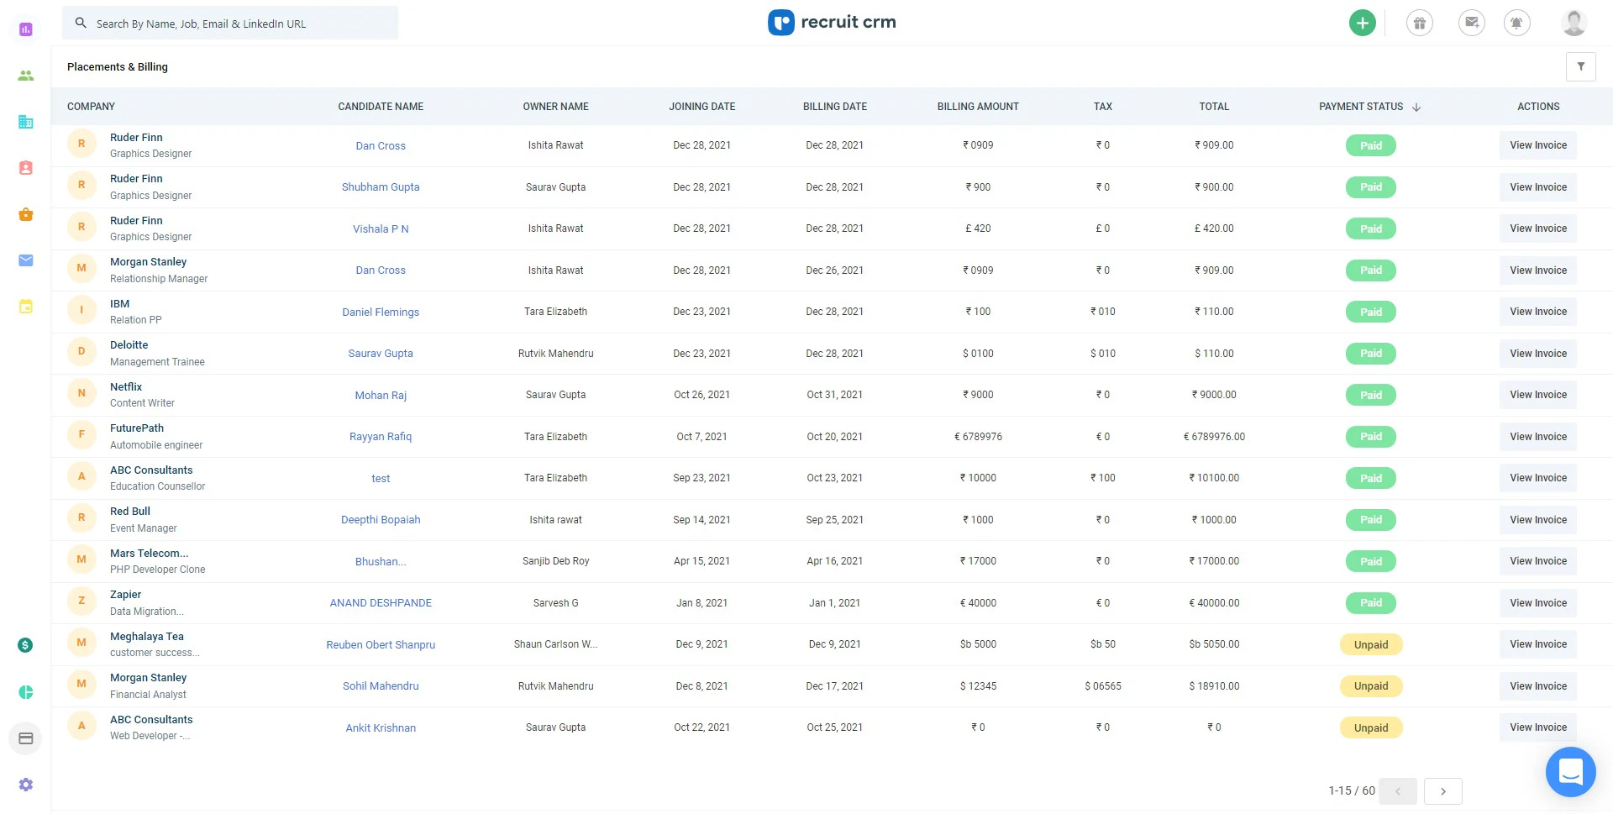Open Jobs using the orange briefcase icon
The height and width of the screenshot is (814, 1613).
click(x=25, y=214)
